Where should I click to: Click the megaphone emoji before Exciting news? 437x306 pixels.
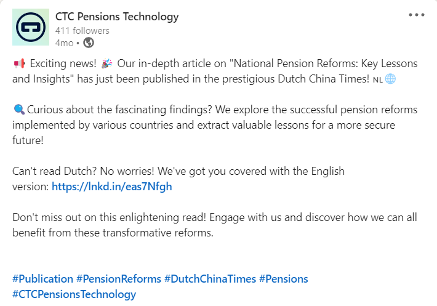(x=19, y=63)
